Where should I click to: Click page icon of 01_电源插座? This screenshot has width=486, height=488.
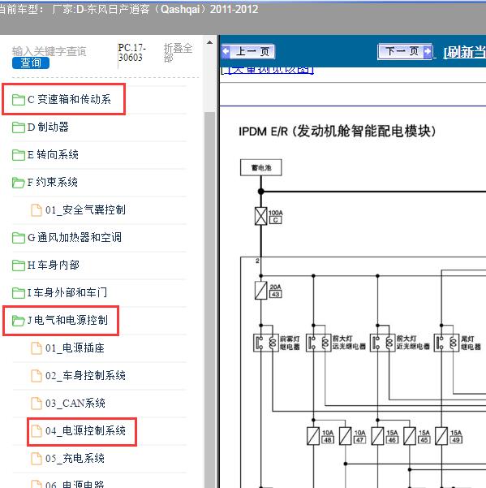coord(37,348)
